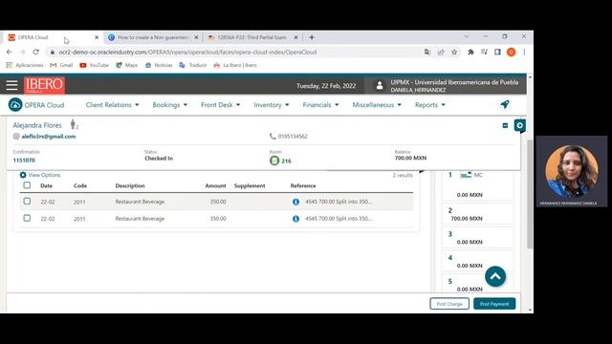The width and height of the screenshot is (612, 344).
Task: Show info for second Restaurant Beverage reference
Action: (295, 219)
